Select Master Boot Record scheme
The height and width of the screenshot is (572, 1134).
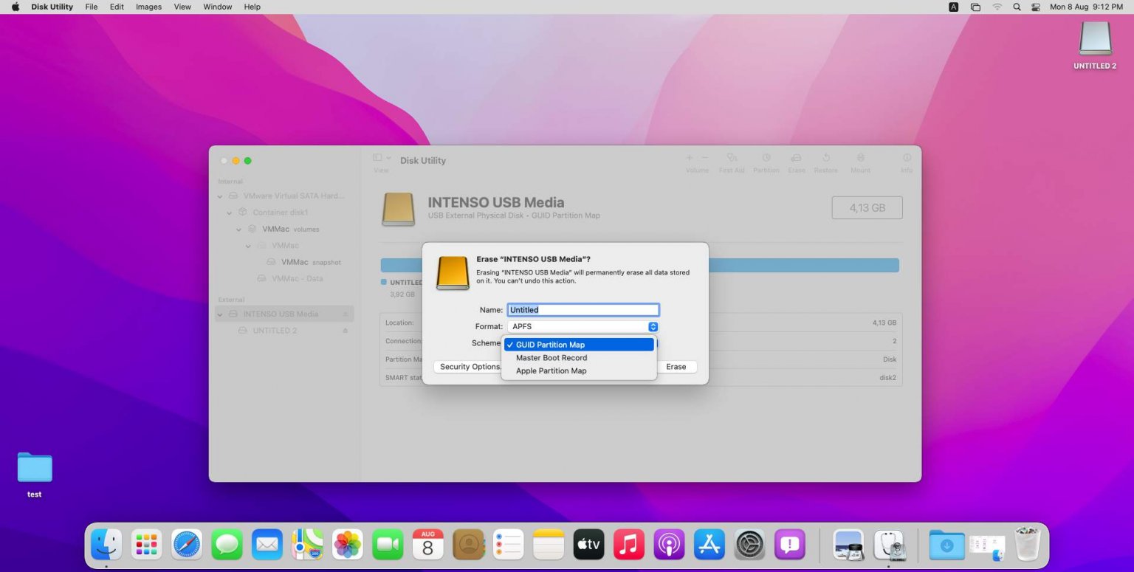tap(551, 358)
